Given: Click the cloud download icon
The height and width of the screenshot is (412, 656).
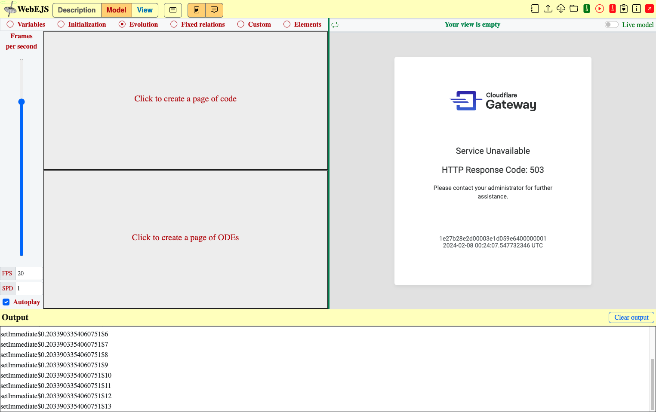Looking at the screenshot, I should point(561,9).
